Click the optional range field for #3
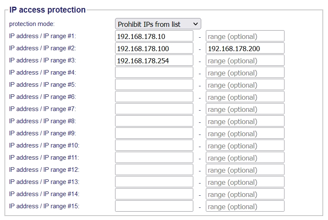Image resolution: width=328 pixels, height=220 pixels. point(245,61)
